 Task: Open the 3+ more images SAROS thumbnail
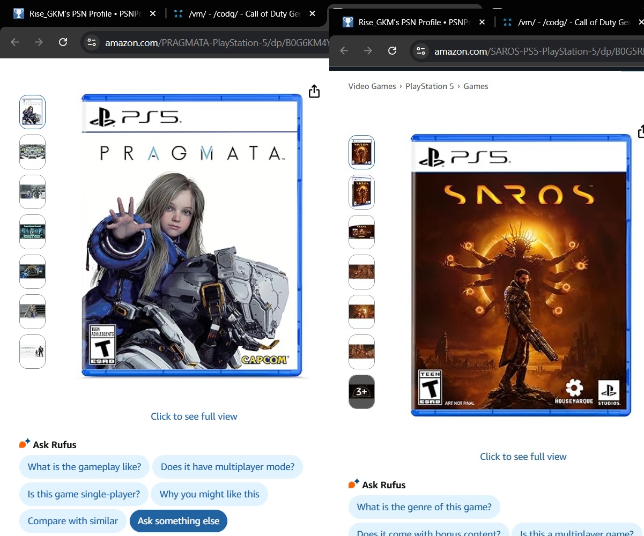[x=362, y=392]
